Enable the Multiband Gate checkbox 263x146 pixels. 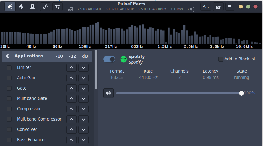click(x=9, y=99)
